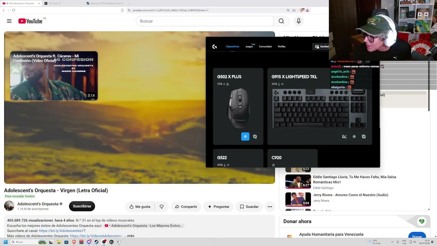This screenshot has height=246, width=437.
Task: Open the Brave Shields lion icon
Action: [302, 10]
